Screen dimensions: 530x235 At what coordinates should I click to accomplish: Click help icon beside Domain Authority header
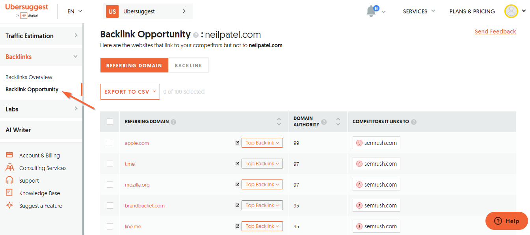[324, 122]
